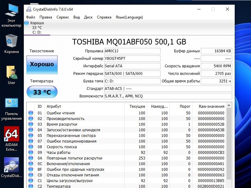Click status orb for Отказы отключения питания row
This screenshot has width=251, height=188.
pyautogui.click(x=31, y=175)
